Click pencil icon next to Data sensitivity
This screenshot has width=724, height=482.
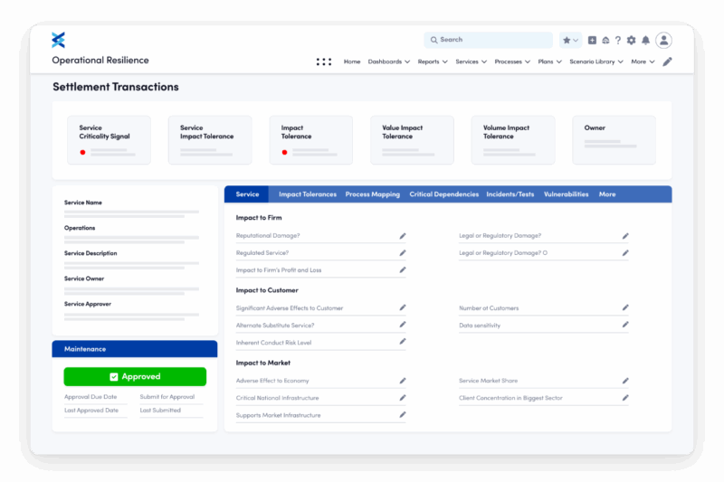pyautogui.click(x=625, y=325)
